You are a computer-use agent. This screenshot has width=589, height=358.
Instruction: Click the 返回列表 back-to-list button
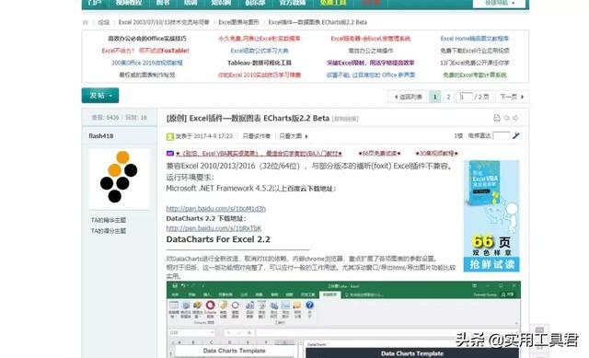(408, 97)
